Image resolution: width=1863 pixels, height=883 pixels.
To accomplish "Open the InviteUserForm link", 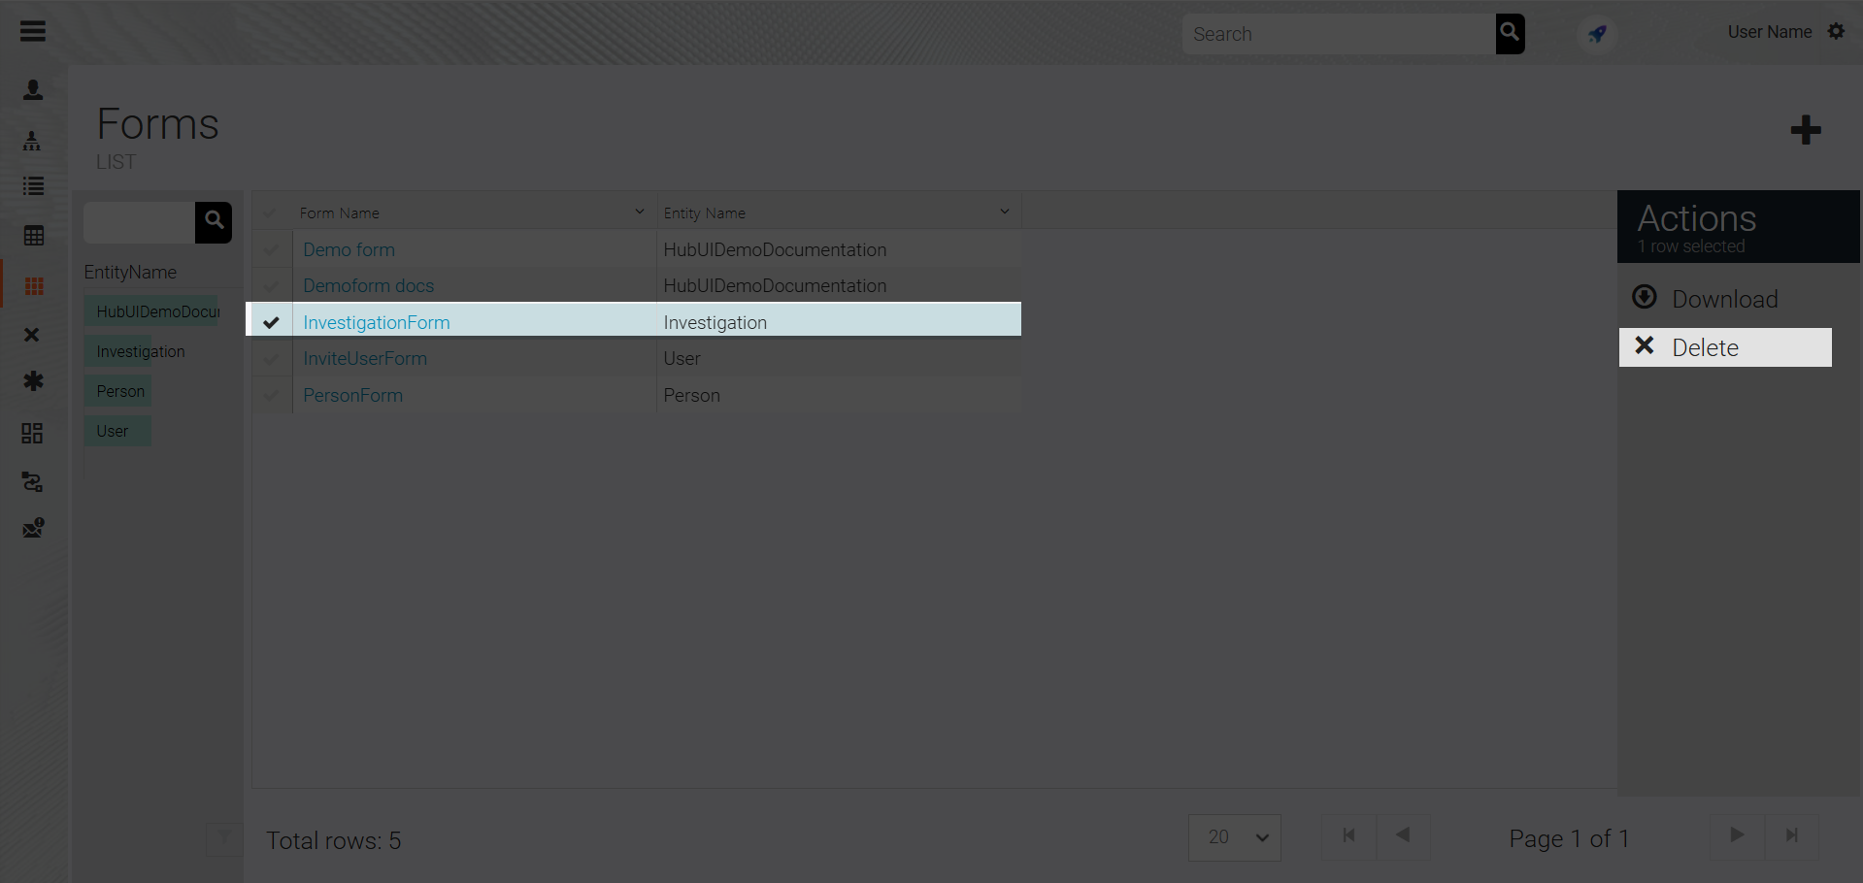I will (x=365, y=358).
